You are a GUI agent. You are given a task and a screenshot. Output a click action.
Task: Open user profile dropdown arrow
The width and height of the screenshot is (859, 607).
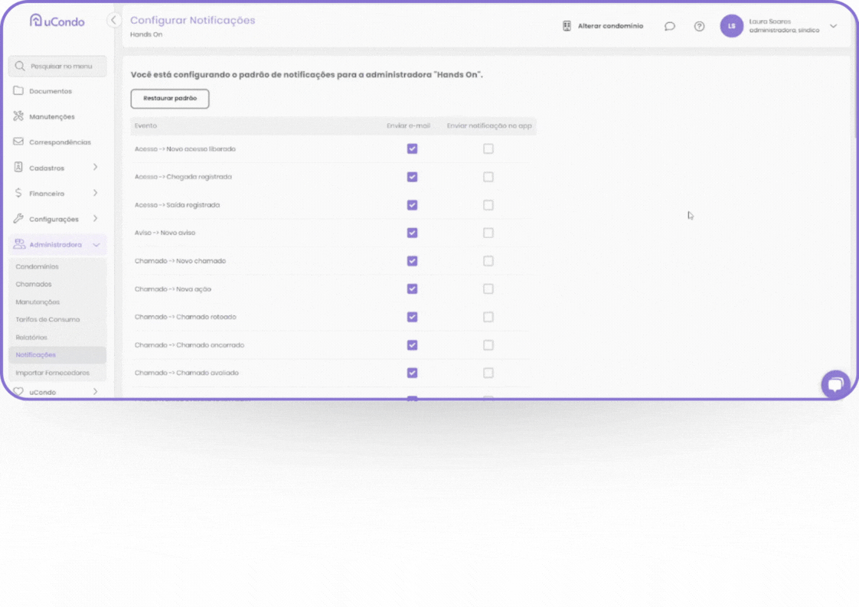click(x=833, y=26)
